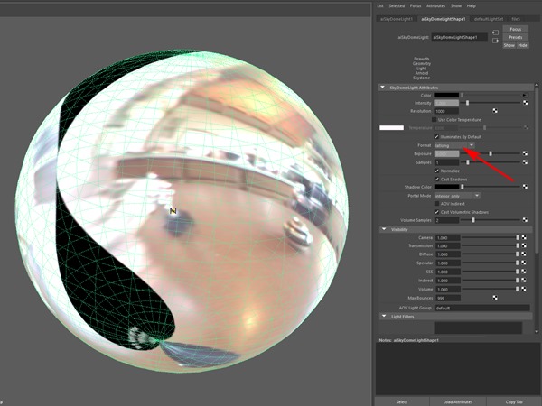Screen dimensions: 542x406
Task: Click the map button on the Indirect row
Action: click(x=524, y=281)
